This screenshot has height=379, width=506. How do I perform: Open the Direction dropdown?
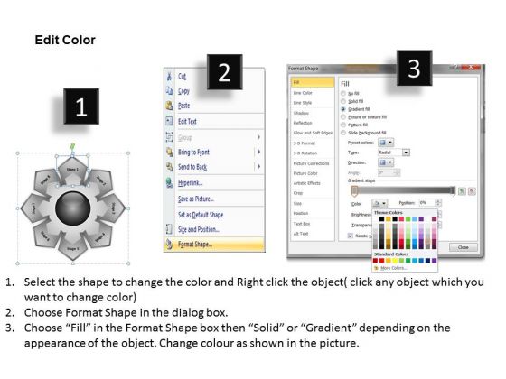(x=386, y=162)
